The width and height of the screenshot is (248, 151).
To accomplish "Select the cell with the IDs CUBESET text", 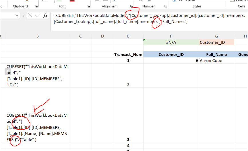I will tap(38, 76).
